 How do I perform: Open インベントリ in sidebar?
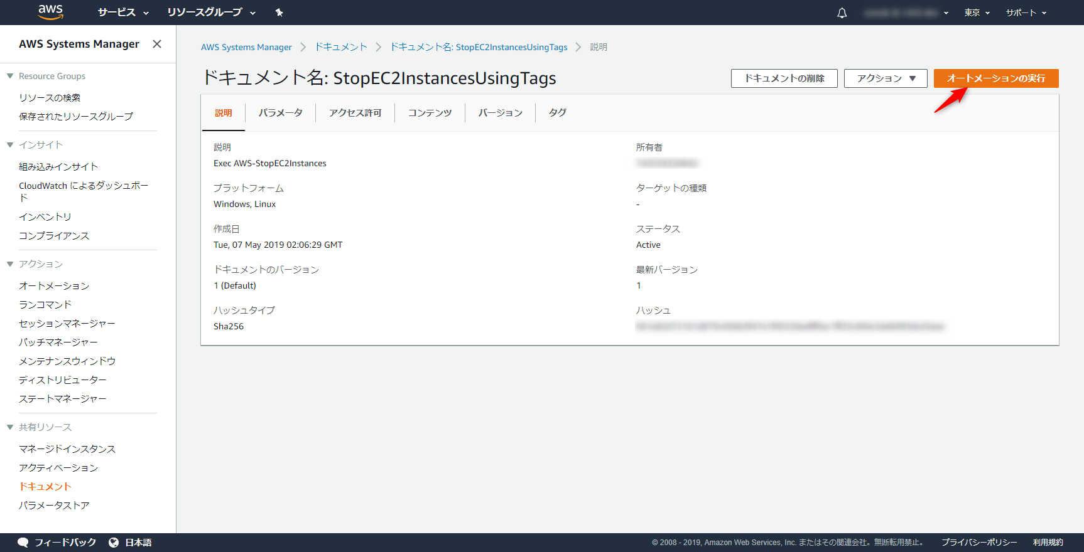tap(45, 217)
